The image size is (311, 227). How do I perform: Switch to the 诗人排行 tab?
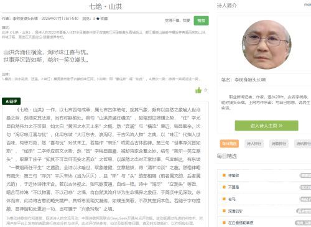[x=254, y=144]
